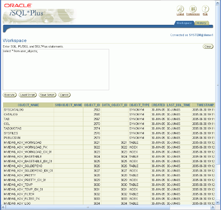The height and width of the screenshot is (210, 221).
Task: Click the Save Script button
Action: click(47, 95)
